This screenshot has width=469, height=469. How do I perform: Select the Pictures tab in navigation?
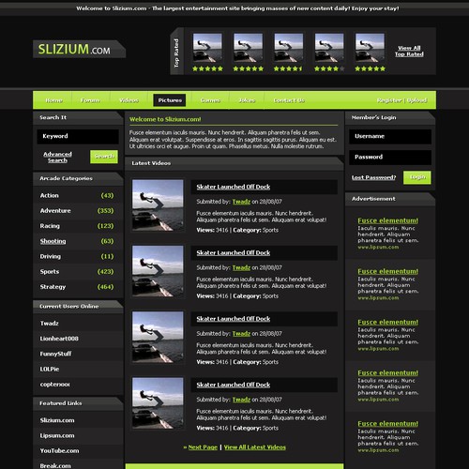tap(170, 100)
